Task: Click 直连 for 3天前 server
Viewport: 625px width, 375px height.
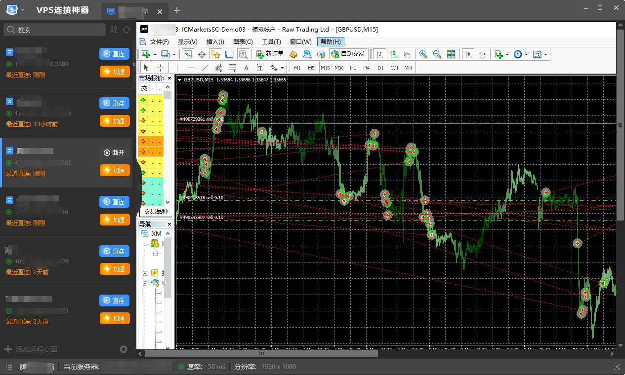Action: click(x=114, y=300)
